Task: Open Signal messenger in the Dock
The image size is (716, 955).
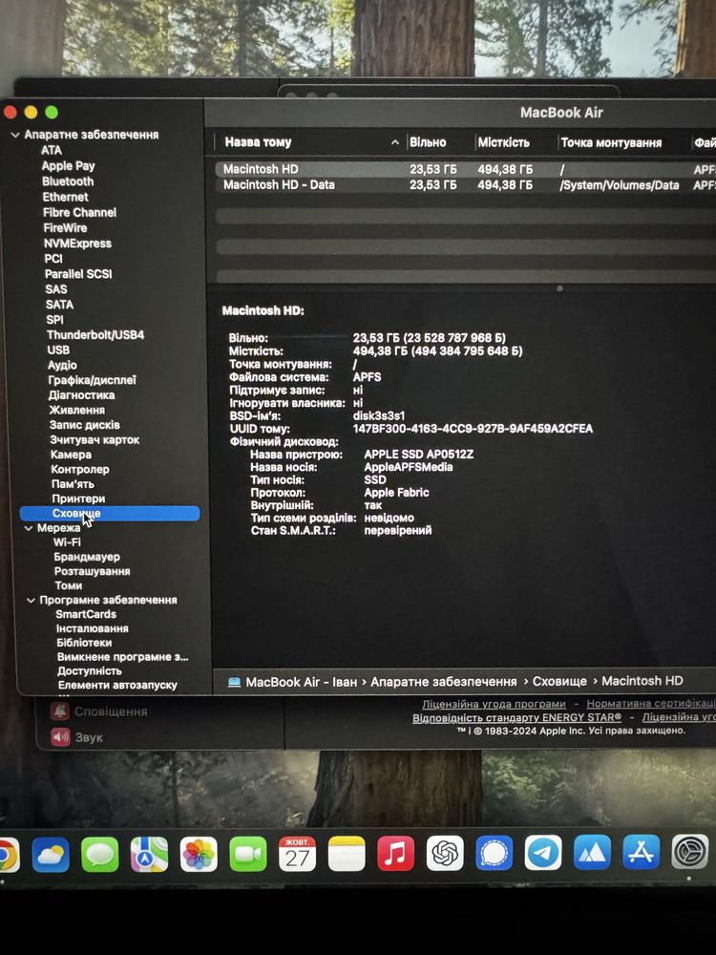Action: click(494, 853)
